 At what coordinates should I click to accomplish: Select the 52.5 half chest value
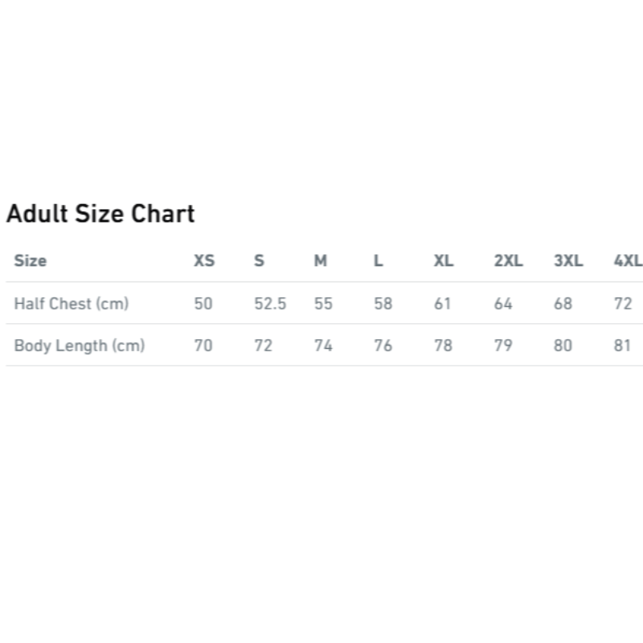[270, 304]
